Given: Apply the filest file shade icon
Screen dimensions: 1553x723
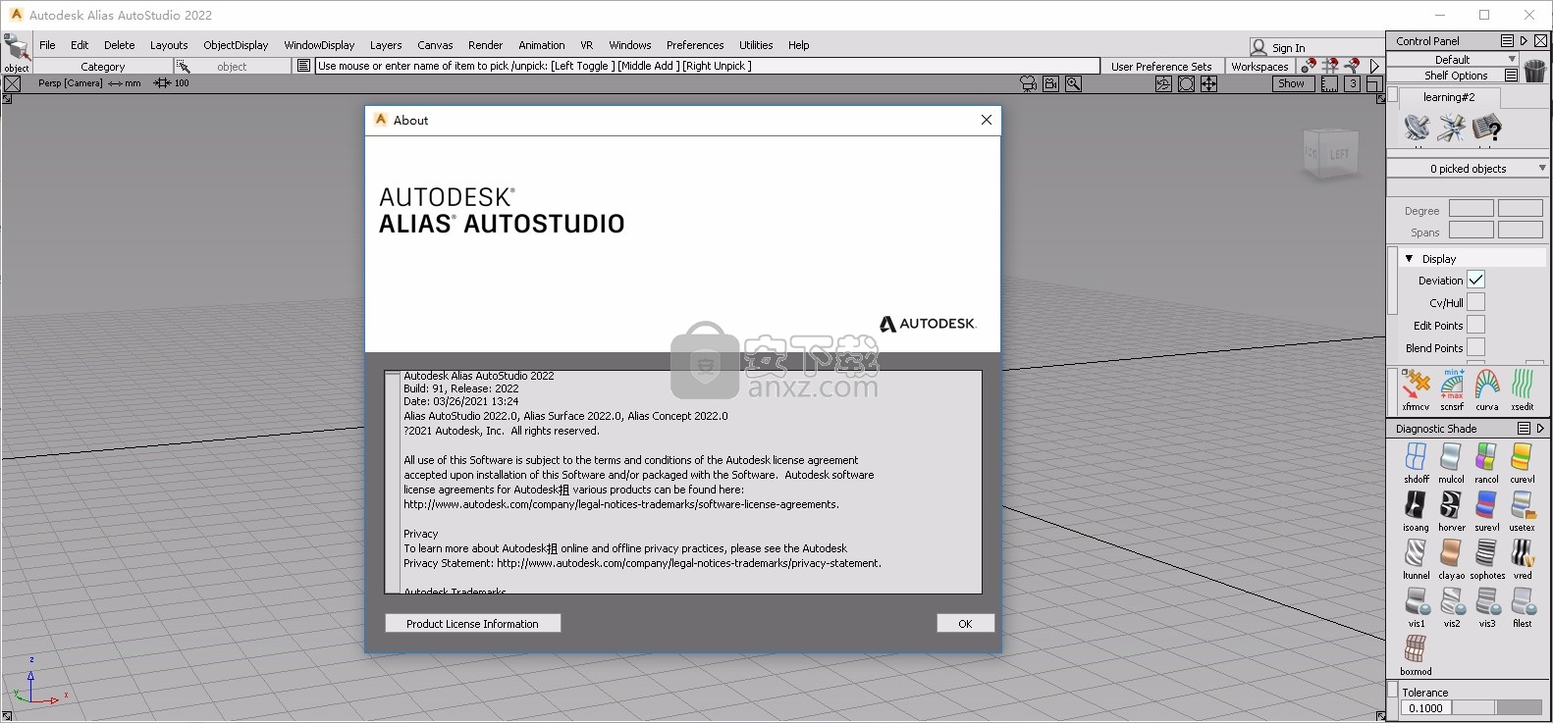Looking at the screenshot, I should [x=1522, y=601].
